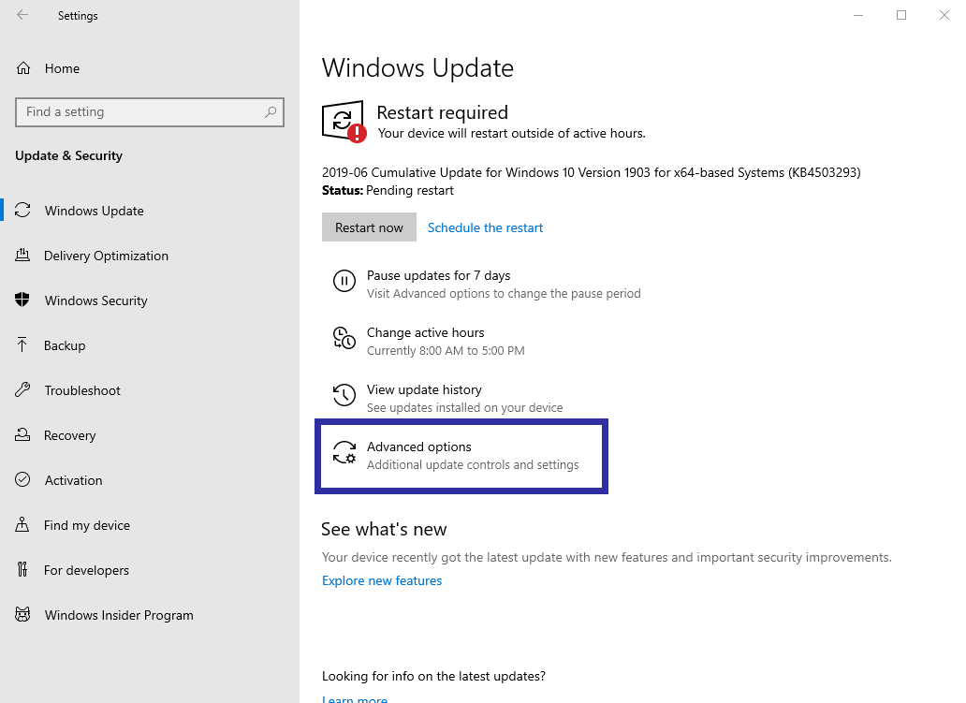Open Windows Insider Program settings

(x=119, y=616)
